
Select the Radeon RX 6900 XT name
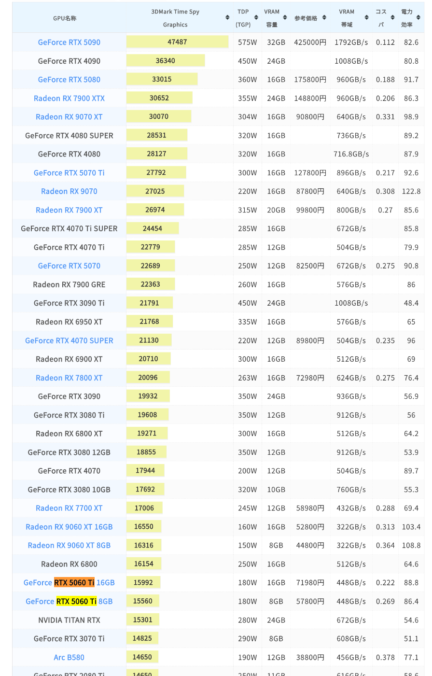tap(69, 359)
